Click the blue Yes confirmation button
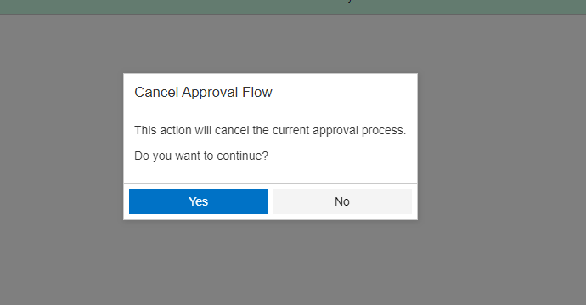The image size is (586, 306). [x=198, y=201]
